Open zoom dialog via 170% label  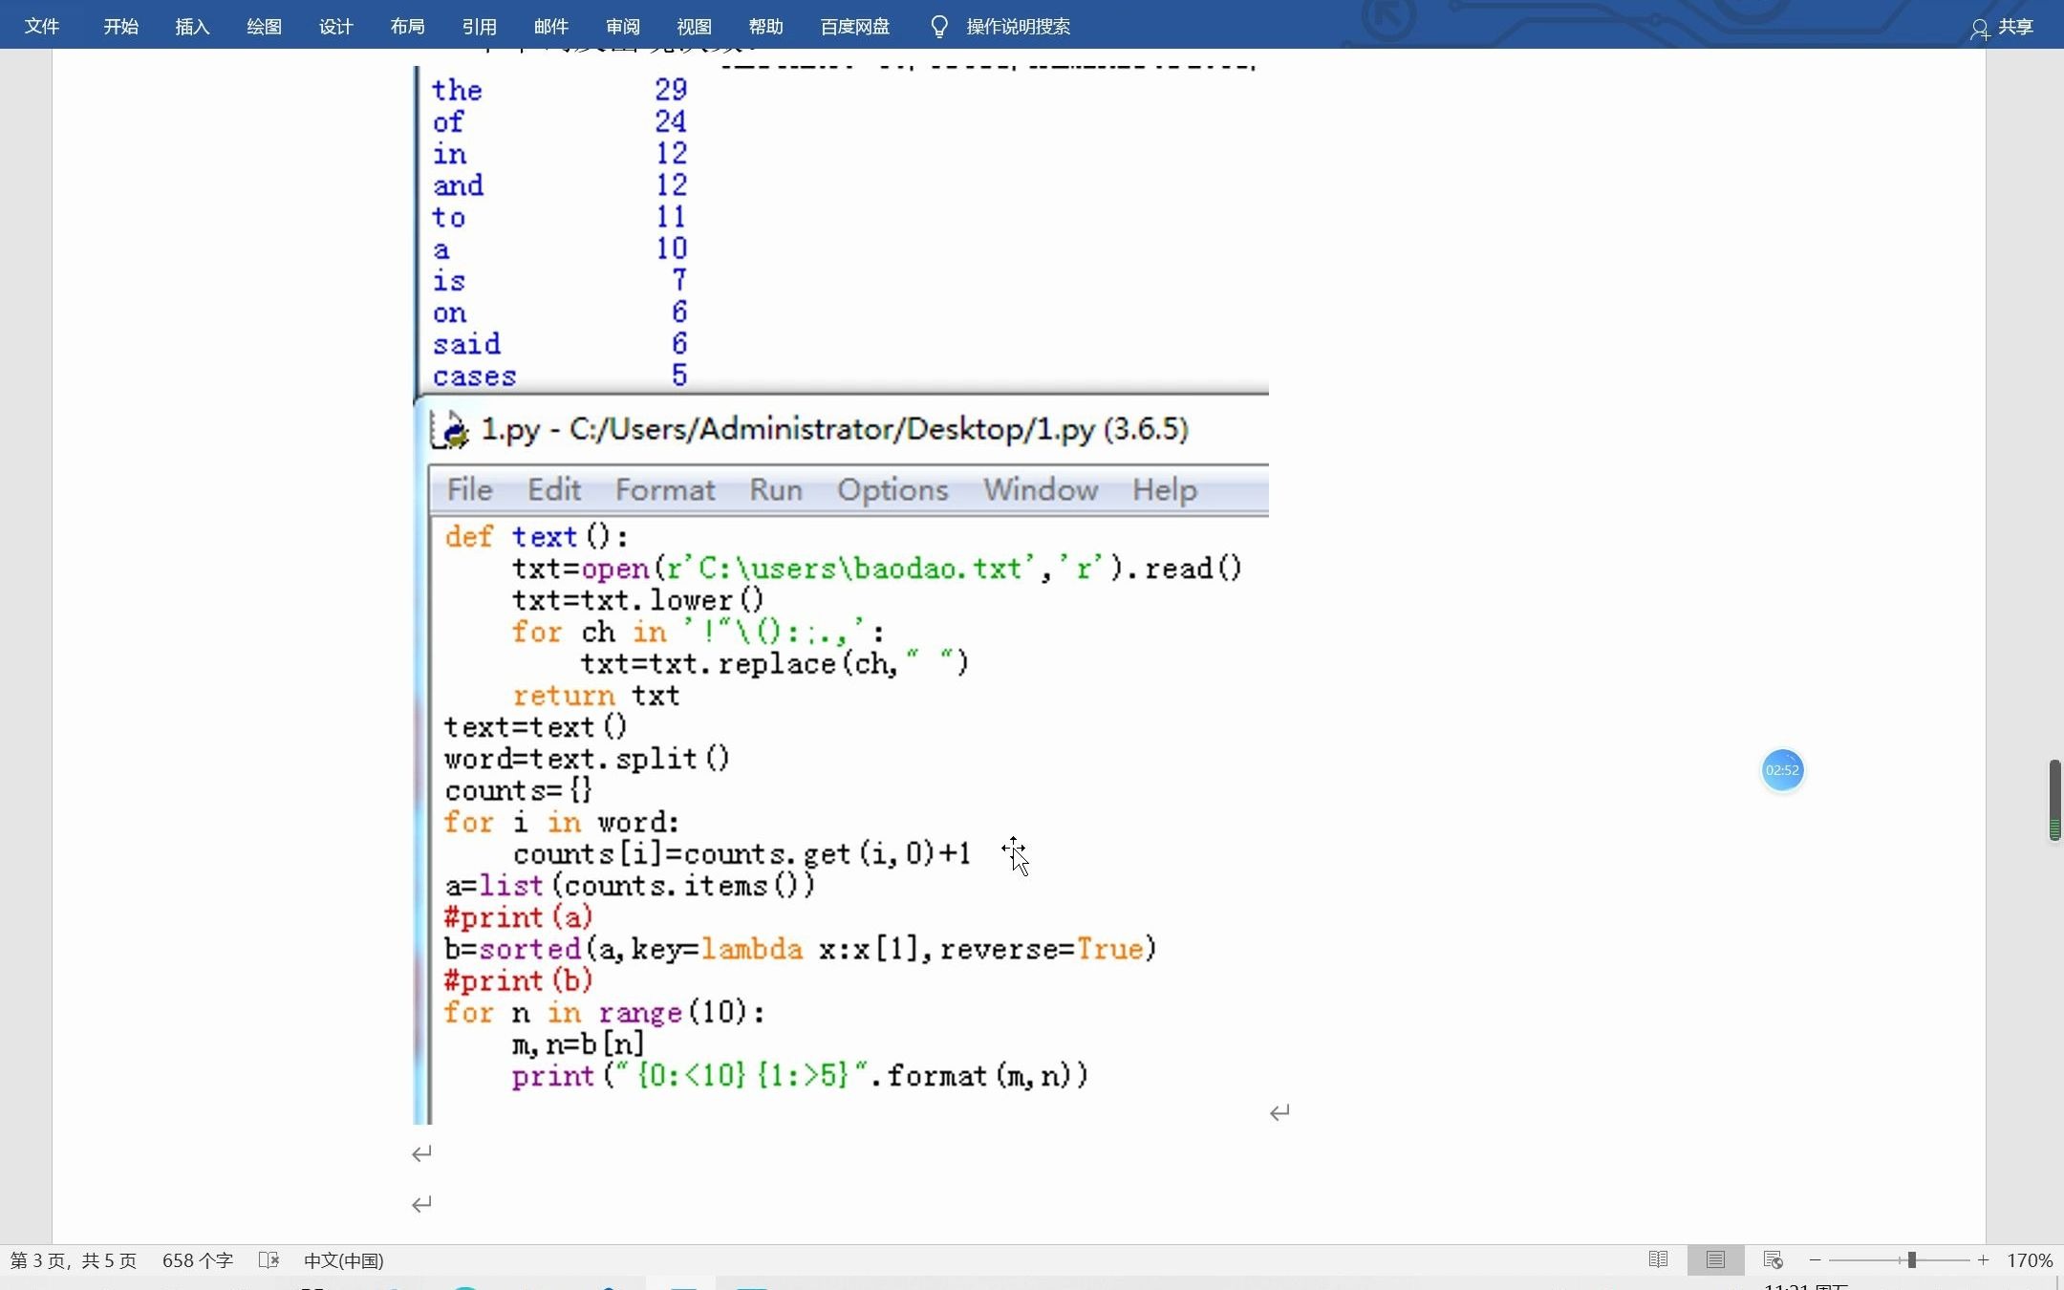coord(2030,1260)
